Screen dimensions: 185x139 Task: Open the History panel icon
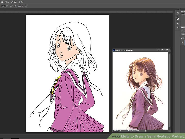[177, 13]
